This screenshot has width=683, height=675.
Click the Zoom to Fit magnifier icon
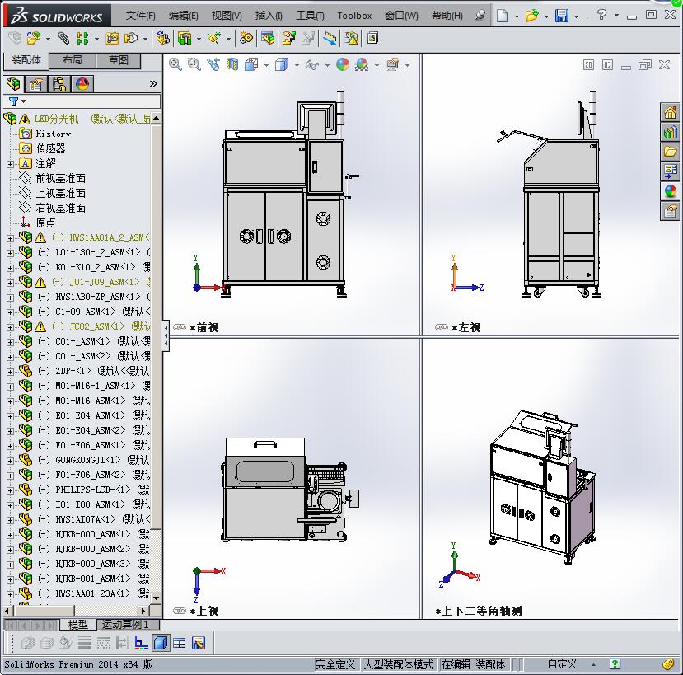pyautogui.click(x=175, y=64)
